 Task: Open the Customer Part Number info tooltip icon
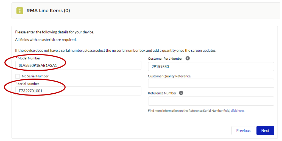point(188,59)
